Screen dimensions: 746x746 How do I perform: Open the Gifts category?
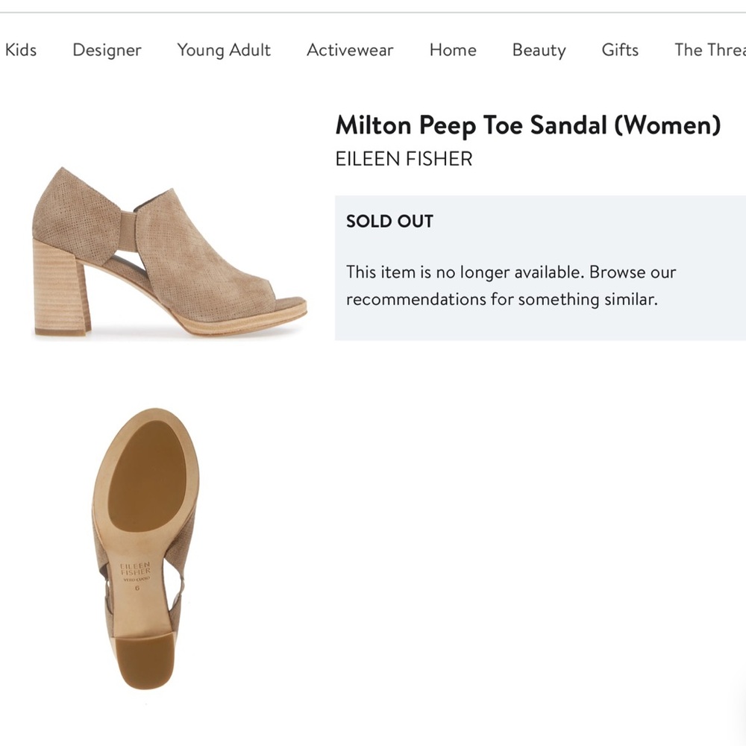(x=619, y=50)
